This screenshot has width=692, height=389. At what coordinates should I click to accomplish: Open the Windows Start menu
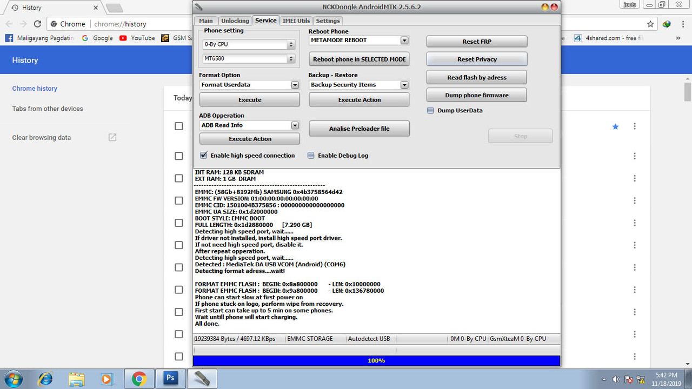click(12, 378)
